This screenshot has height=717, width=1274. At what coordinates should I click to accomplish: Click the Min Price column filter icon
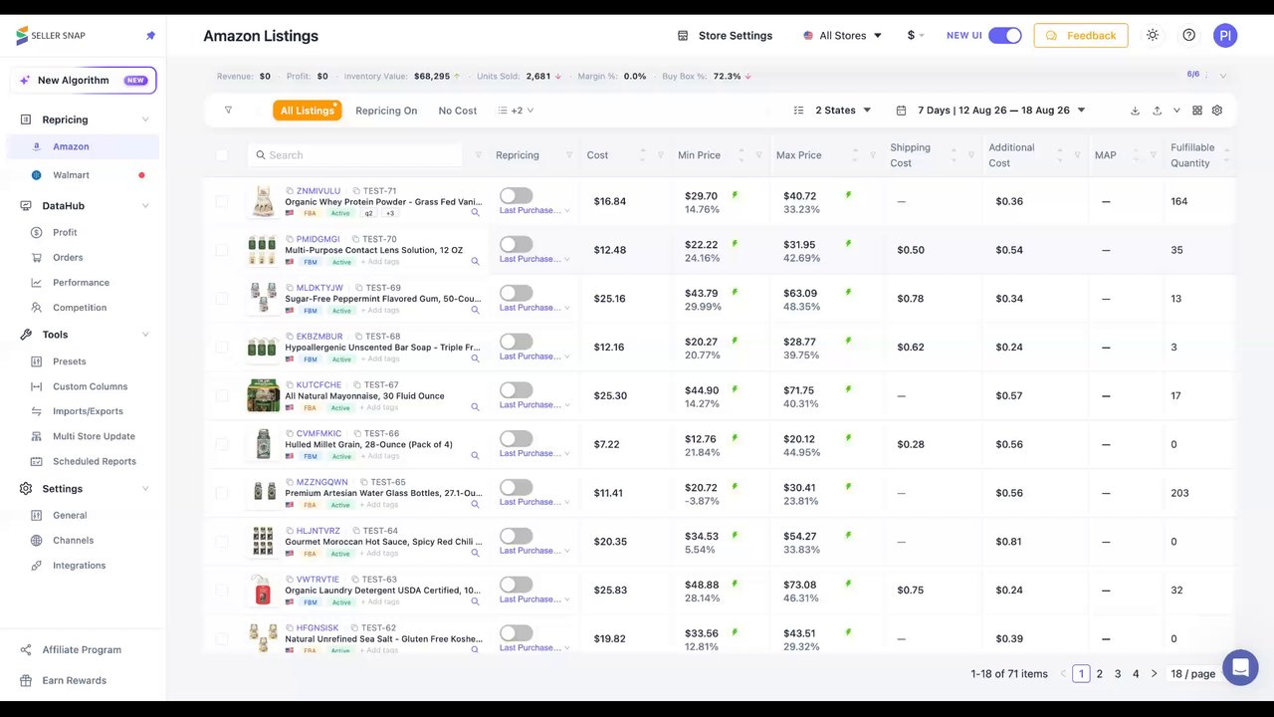click(758, 155)
